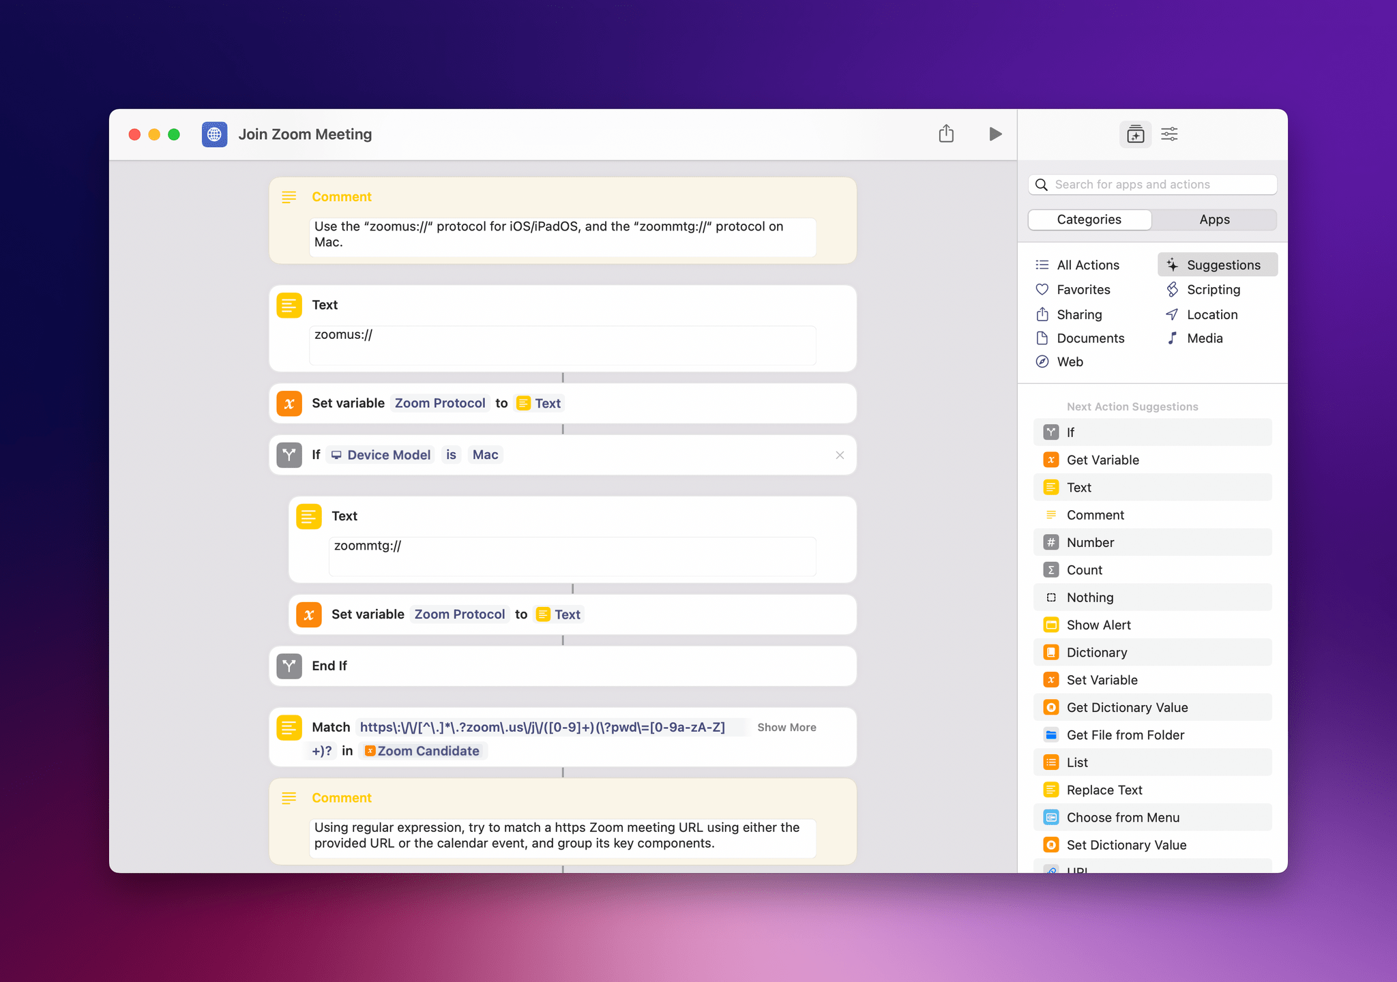Open the action library panel icon
This screenshot has height=982, width=1397.
(1135, 134)
